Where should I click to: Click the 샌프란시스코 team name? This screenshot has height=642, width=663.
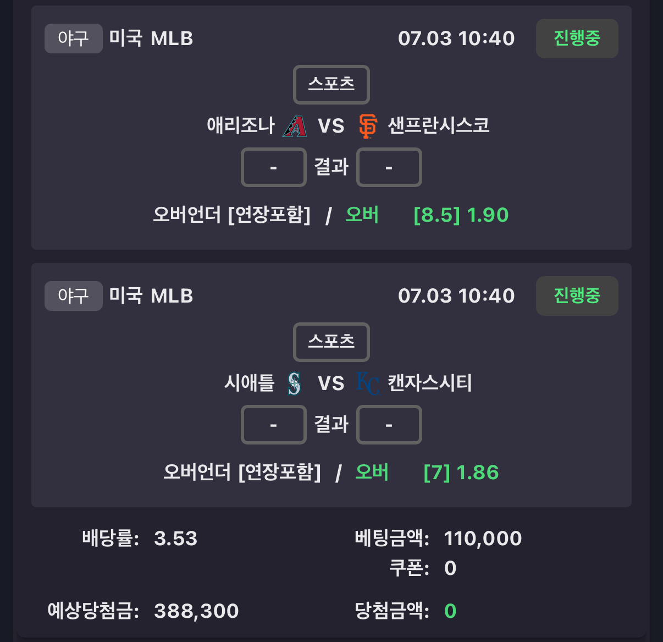439,126
